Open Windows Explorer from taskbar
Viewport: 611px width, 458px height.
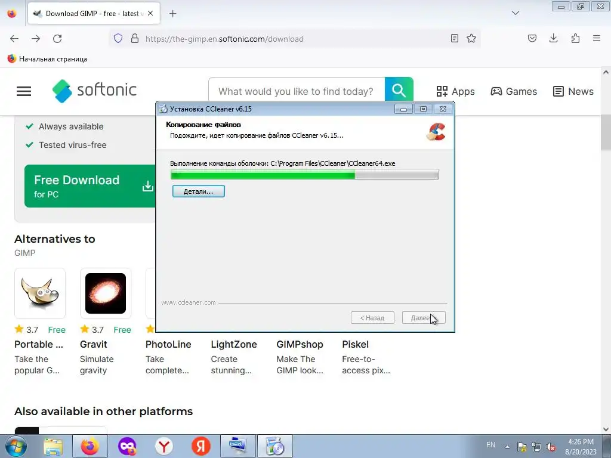click(x=53, y=446)
